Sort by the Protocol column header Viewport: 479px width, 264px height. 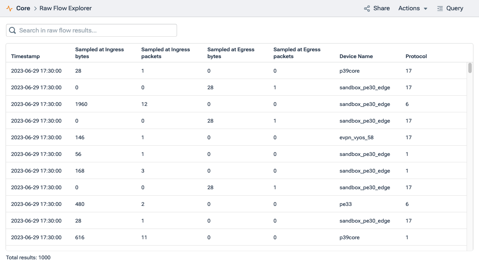click(x=416, y=56)
